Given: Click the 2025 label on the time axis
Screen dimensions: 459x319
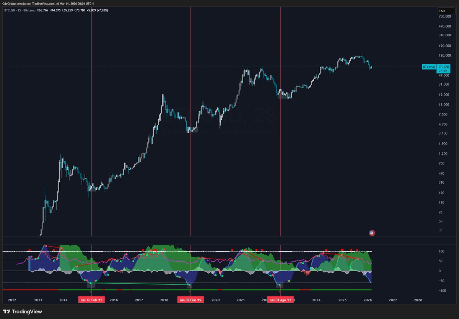Looking at the screenshot, I should [x=342, y=300].
